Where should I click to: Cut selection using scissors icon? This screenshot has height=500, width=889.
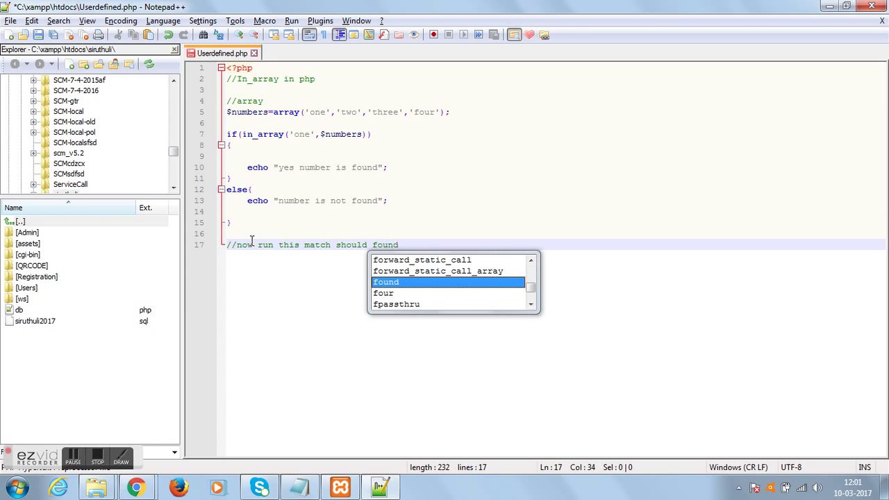coord(118,35)
